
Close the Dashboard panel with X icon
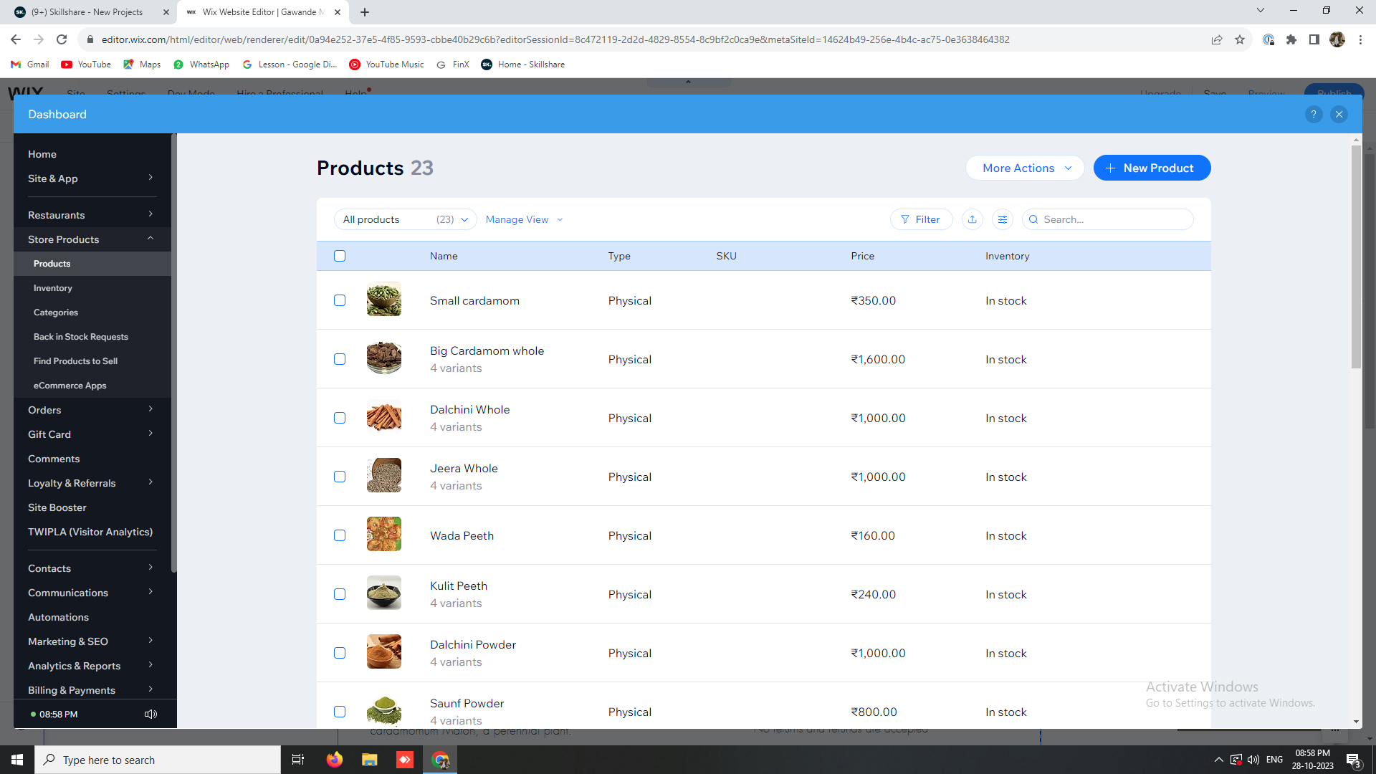(1339, 115)
